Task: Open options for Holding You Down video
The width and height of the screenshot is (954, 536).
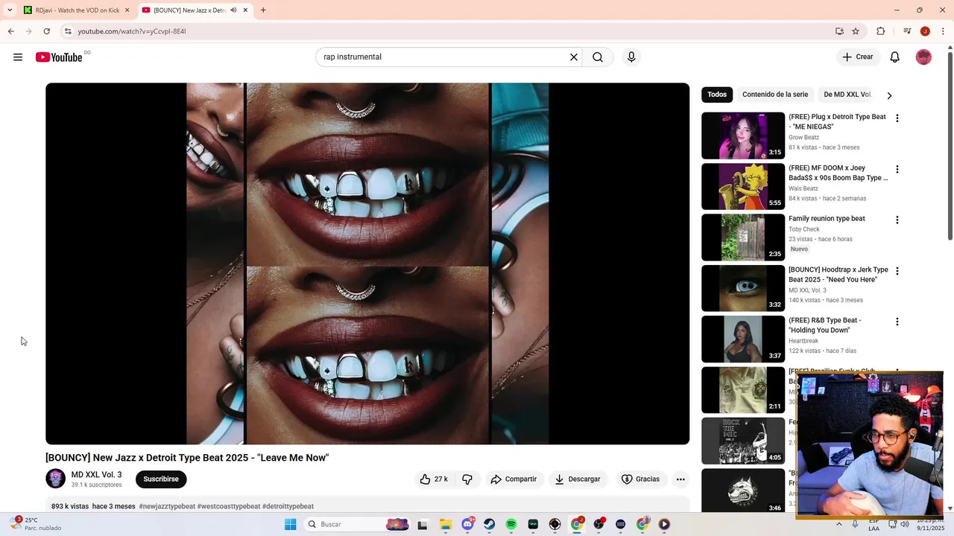Action: pos(897,322)
